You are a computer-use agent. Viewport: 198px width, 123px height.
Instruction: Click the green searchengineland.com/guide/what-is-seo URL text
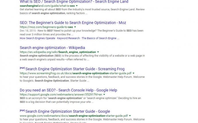(47, 6)
